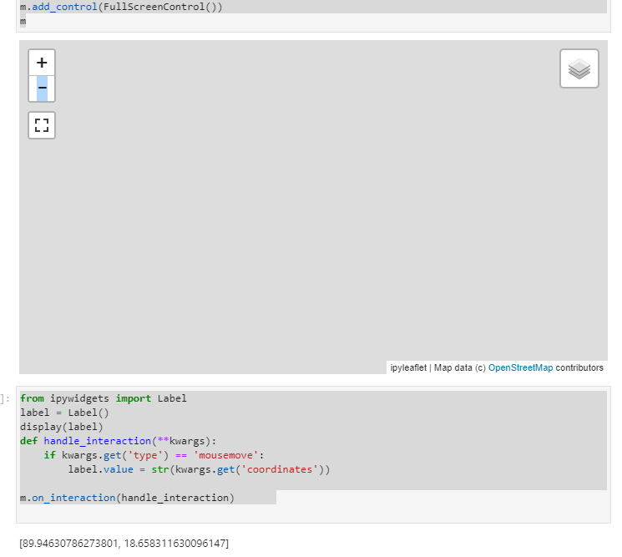Click the 'from ipywidgets import Label' line
622x557 pixels.
tap(104, 398)
